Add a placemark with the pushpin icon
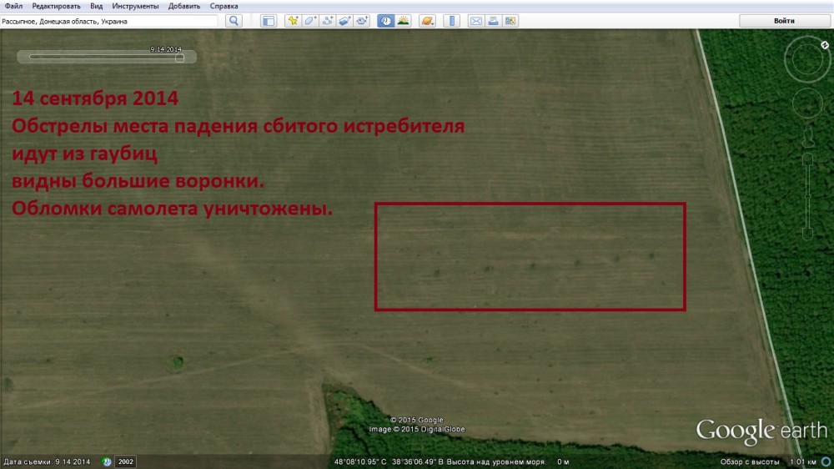The height and width of the screenshot is (469, 834). pos(293,21)
